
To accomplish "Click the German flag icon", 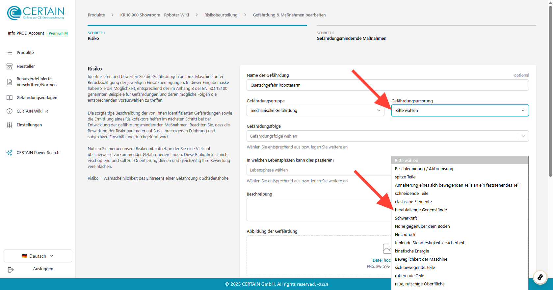I will tap(24, 256).
